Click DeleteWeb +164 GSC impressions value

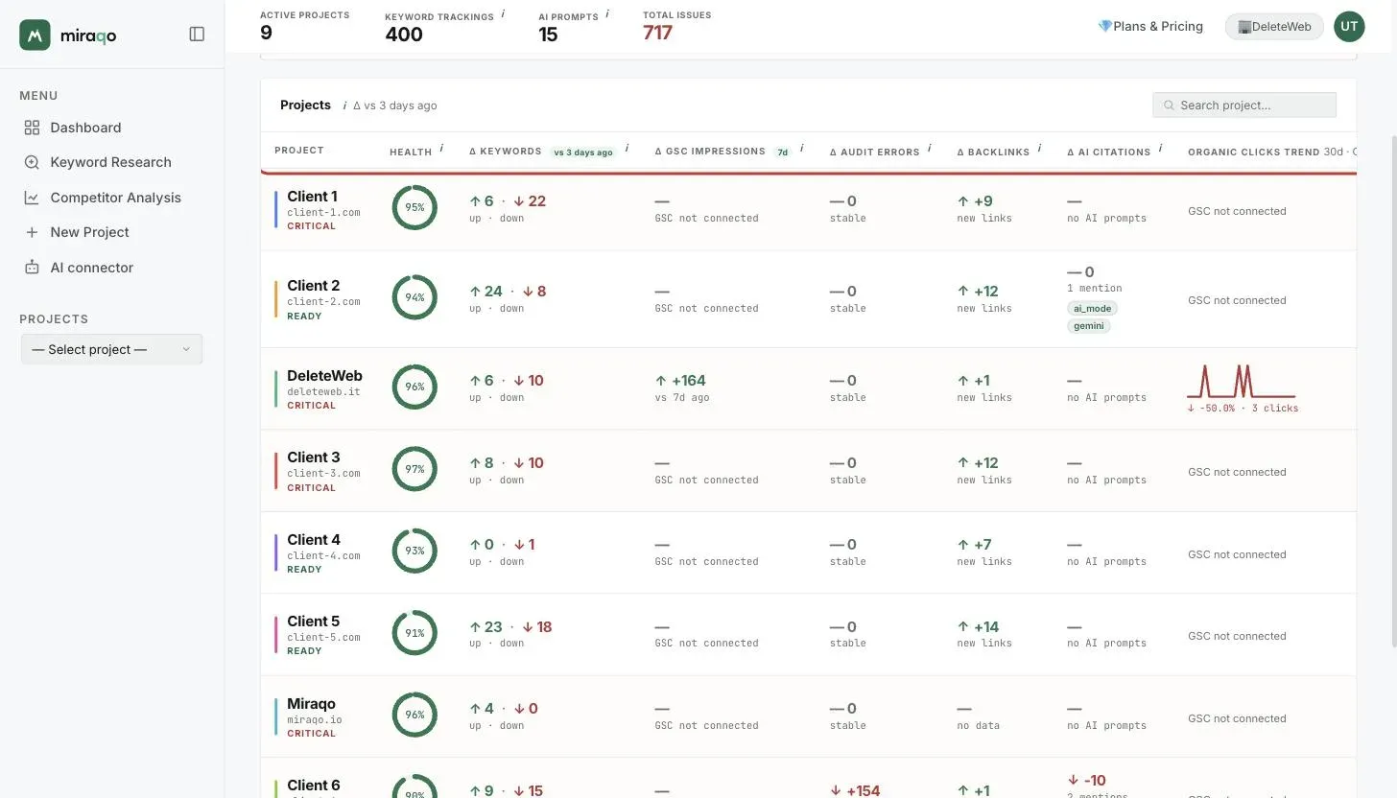[x=681, y=381]
